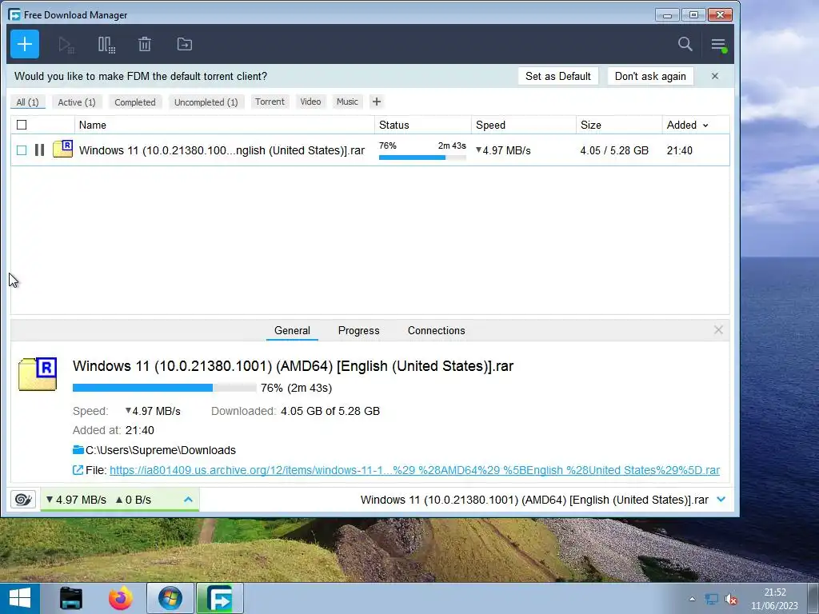Viewport: 819px width, 614px height.
Task: Start selected downloads with the play icon
Action: point(66,45)
